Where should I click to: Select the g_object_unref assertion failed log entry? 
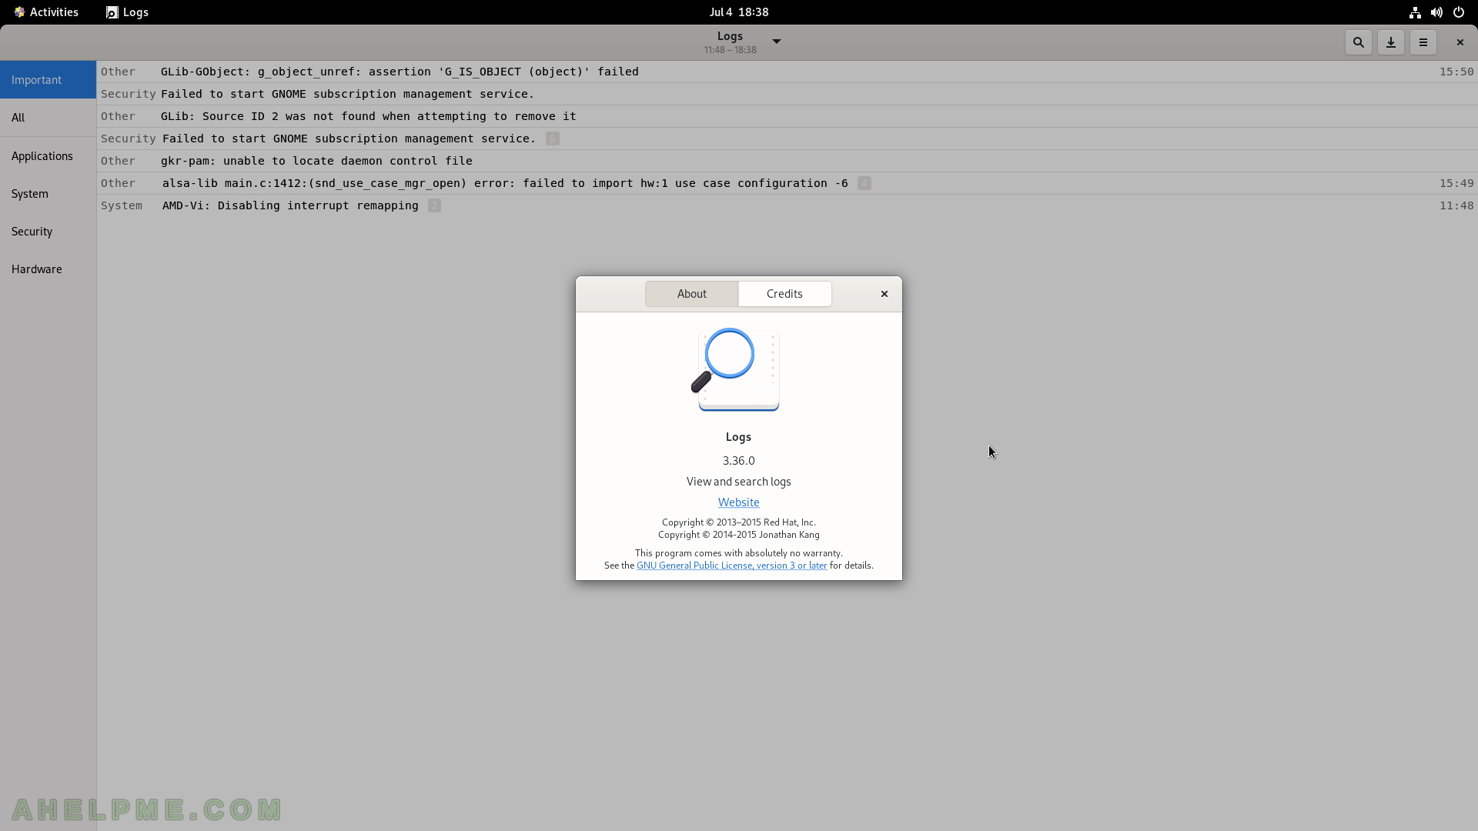click(x=787, y=72)
